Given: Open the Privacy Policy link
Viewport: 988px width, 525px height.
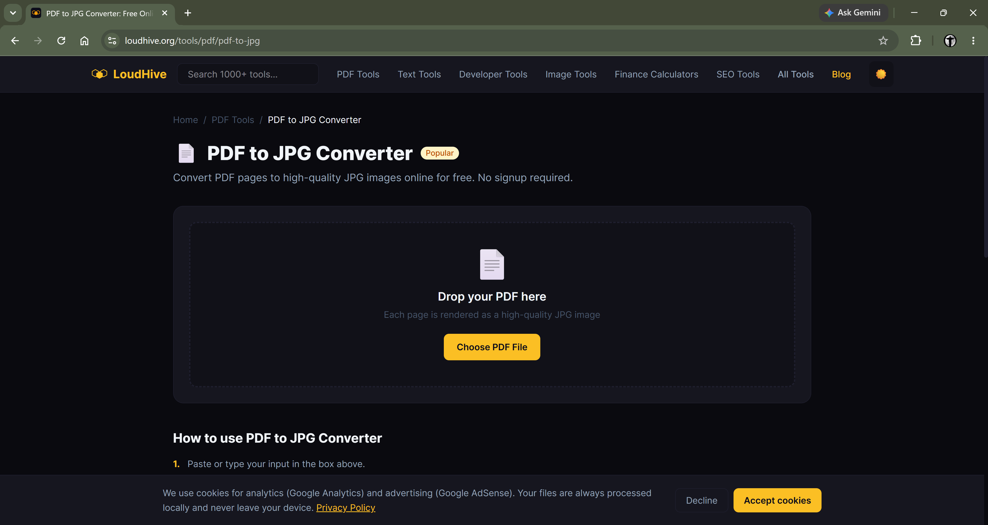Looking at the screenshot, I should pos(346,507).
